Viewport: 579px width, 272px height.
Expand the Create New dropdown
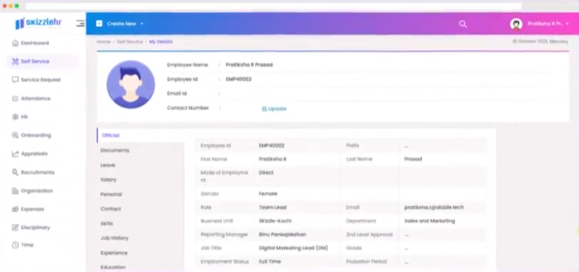click(120, 24)
